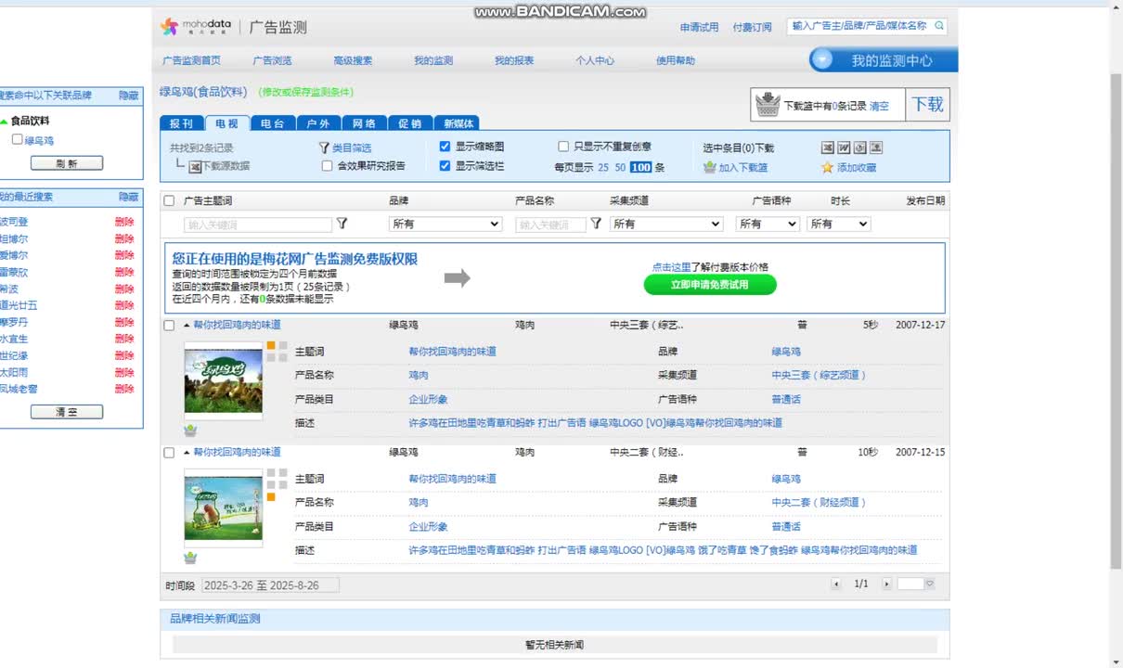Switch to the 电台 media tab

click(273, 123)
